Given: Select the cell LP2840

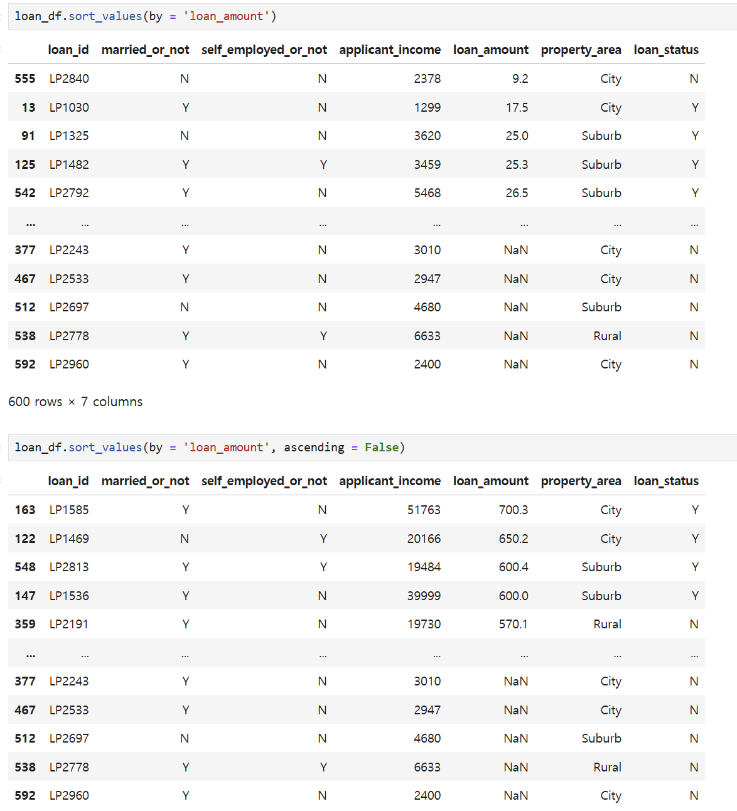Looking at the screenshot, I should [x=69, y=78].
